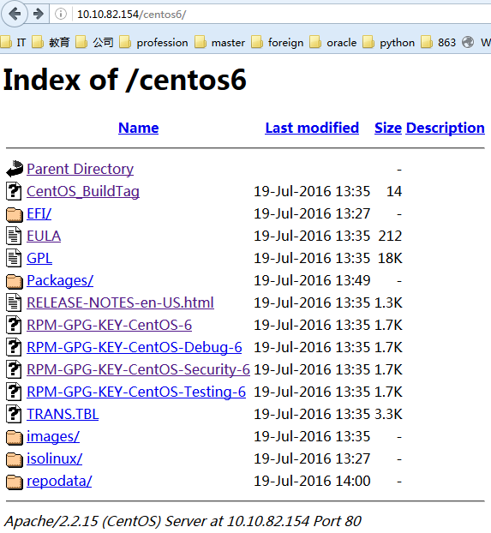
Task: Open the profession bookmarks folder
Action: point(153,43)
